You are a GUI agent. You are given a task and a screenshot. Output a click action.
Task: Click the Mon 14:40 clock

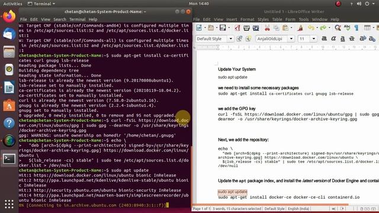[x=199, y=4]
